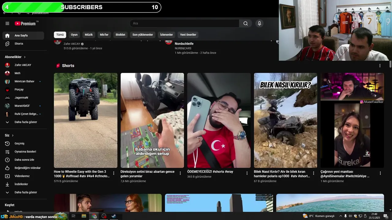
Task: Open options for ÖDEMEYECEĞİZ! short
Action: click(x=247, y=173)
